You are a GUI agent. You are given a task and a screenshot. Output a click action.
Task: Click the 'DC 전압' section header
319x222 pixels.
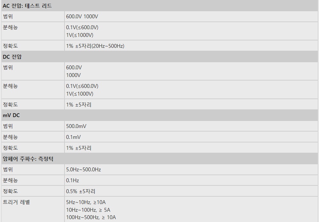pyautogui.click(x=12, y=57)
